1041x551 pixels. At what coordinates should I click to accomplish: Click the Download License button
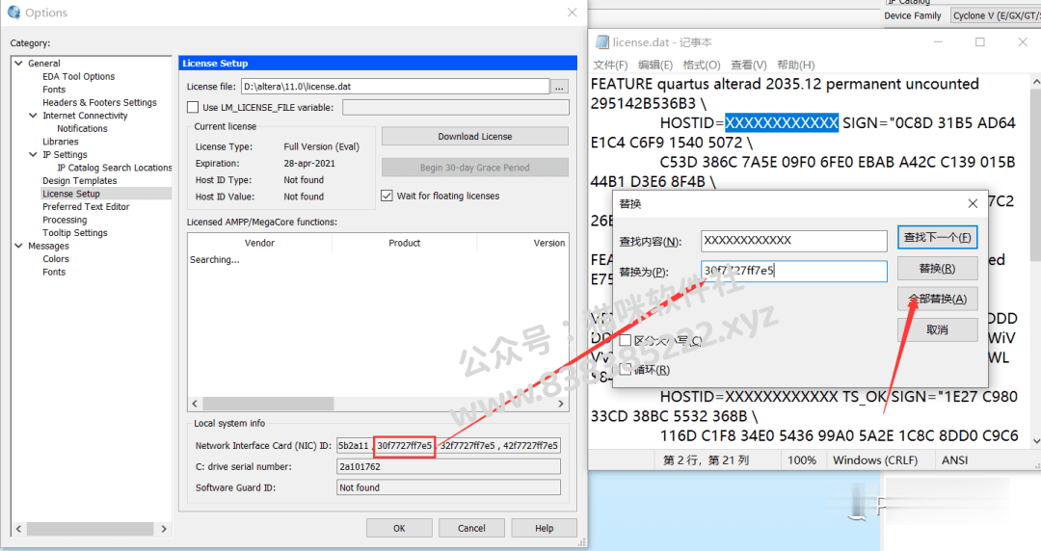click(474, 136)
